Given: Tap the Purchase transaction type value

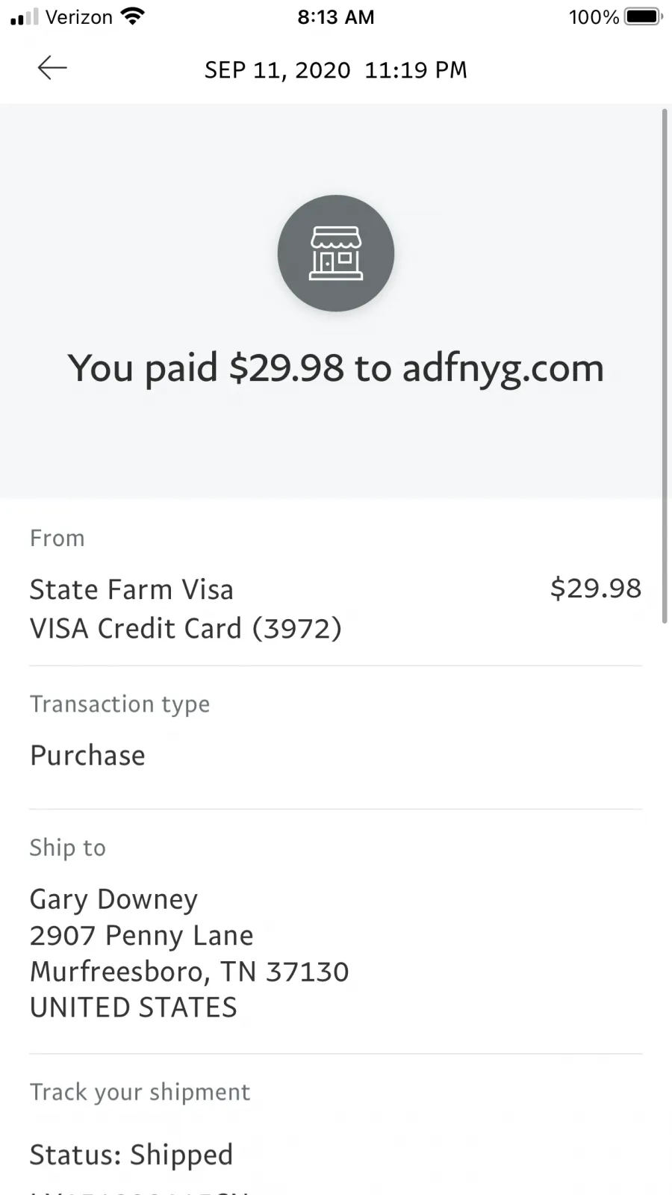Looking at the screenshot, I should 87,755.
